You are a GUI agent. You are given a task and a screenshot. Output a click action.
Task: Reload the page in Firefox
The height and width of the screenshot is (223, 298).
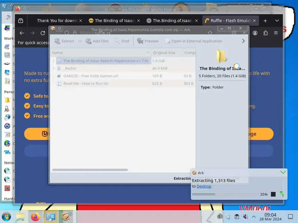coord(43,33)
